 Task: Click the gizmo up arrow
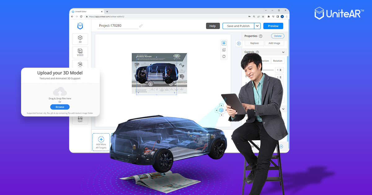click(221, 105)
